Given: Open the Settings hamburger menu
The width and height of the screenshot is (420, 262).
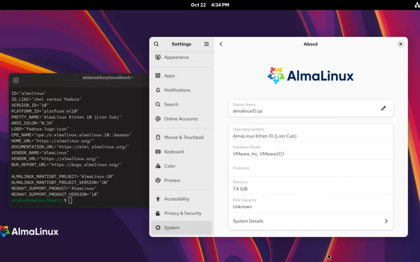Looking at the screenshot, I should [206, 44].
